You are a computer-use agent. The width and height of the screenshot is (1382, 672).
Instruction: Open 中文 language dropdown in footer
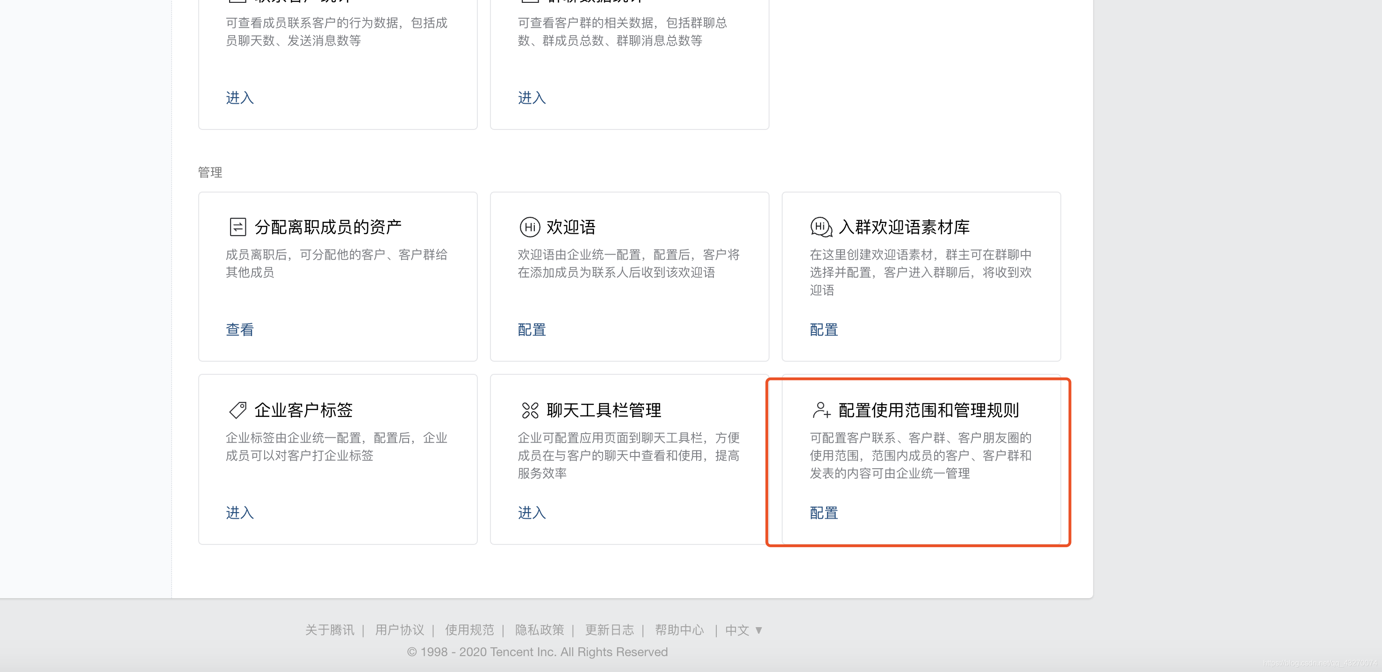point(742,629)
